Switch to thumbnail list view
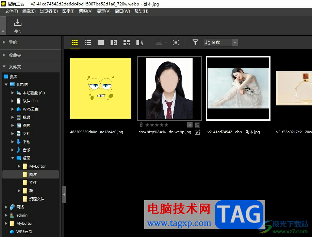312x237 pixels. coord(88,43)
